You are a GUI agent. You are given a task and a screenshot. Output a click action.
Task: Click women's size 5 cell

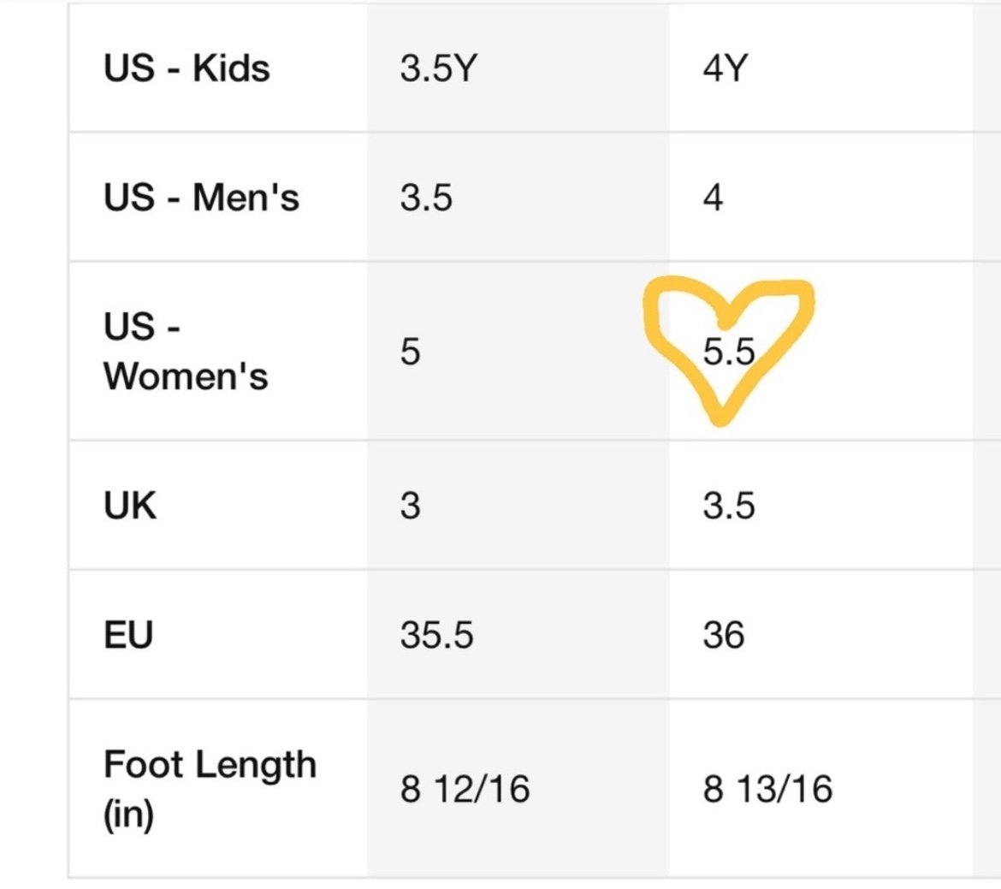pyautogui.click(x=518, y=351)
